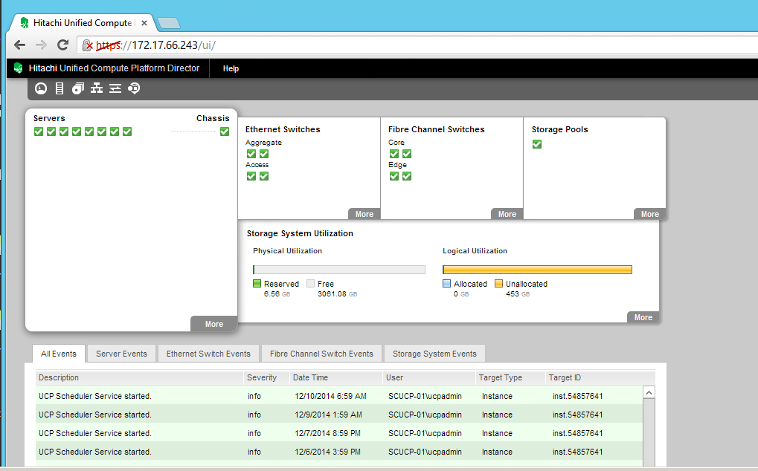Select the event dated 12/9/2014 1:59 AM
The image size is (758, 471).
[339, 414]
